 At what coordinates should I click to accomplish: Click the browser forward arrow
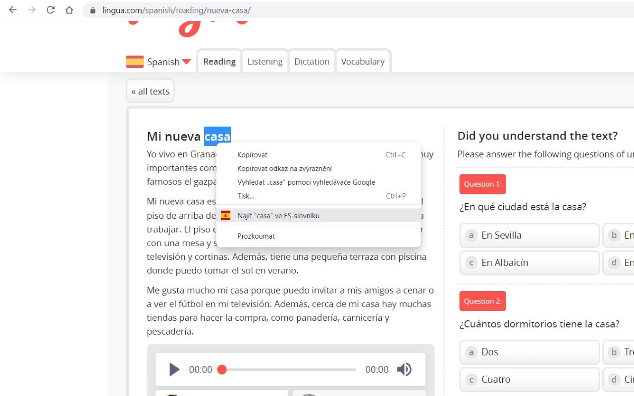point(32,10)
